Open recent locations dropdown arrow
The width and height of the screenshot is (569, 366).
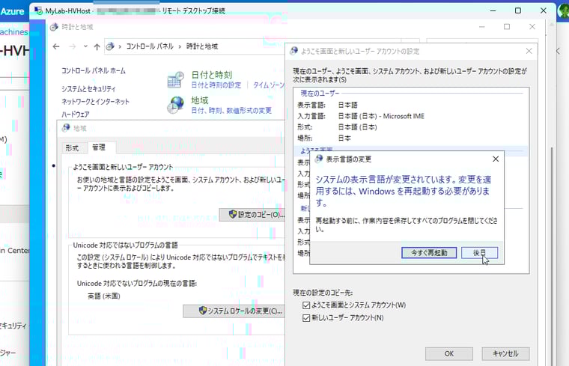(x=85, y=46)
